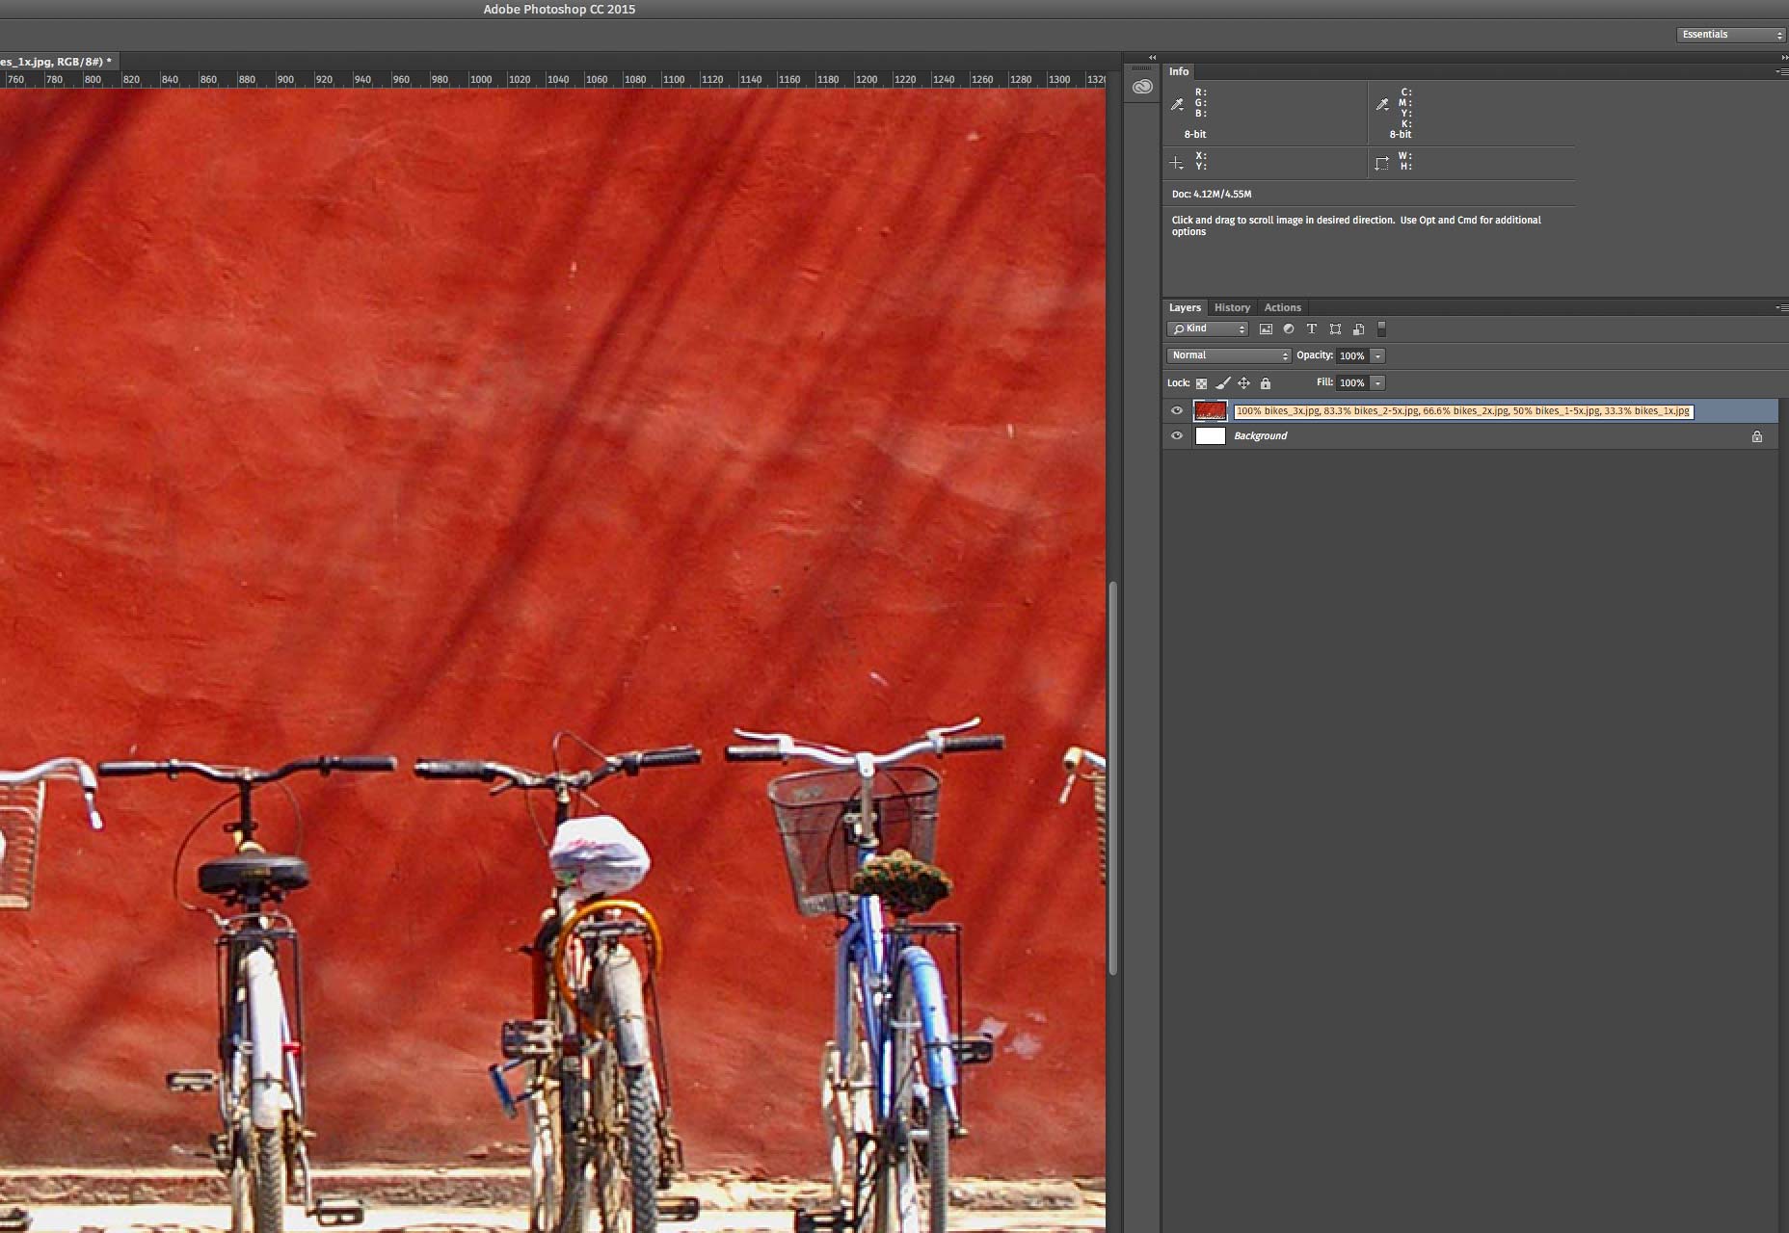Filter layers by pixel layers icon
The image size is (1789, 1233).
1266,329
